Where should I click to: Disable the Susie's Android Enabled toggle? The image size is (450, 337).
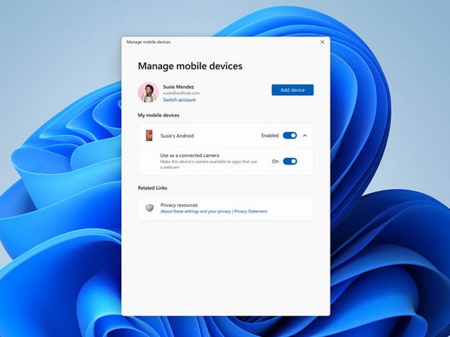[x=290, y=136]
